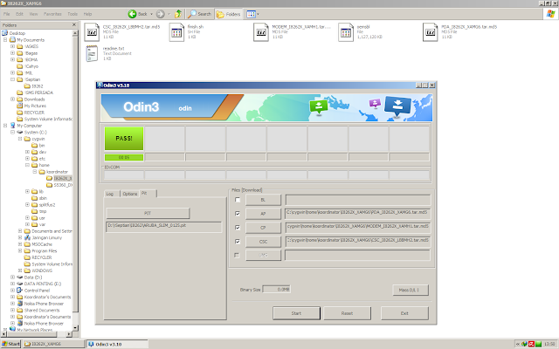
Task: Click the Start button in Odin3
Action: (x=296, y=313)
